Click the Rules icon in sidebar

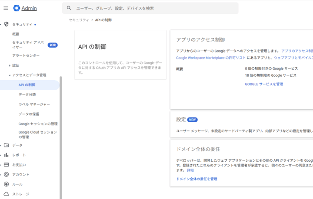click(x=7, y=184)
